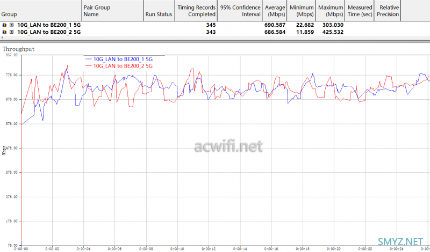Expand the 10G_LAN to BE200_1 5G group
430x252 pixels.
(11, 25)
